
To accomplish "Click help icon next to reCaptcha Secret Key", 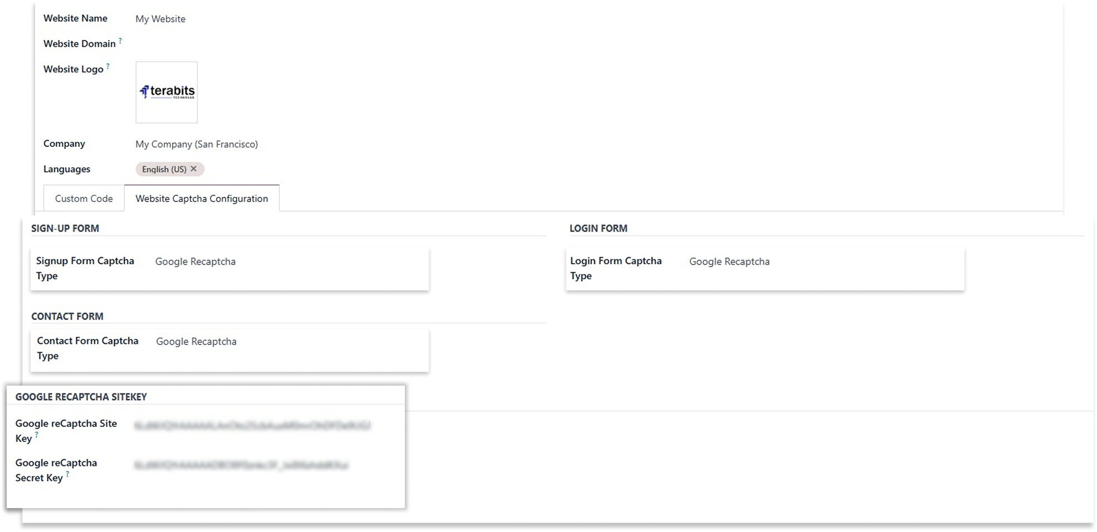I will 67,474.
